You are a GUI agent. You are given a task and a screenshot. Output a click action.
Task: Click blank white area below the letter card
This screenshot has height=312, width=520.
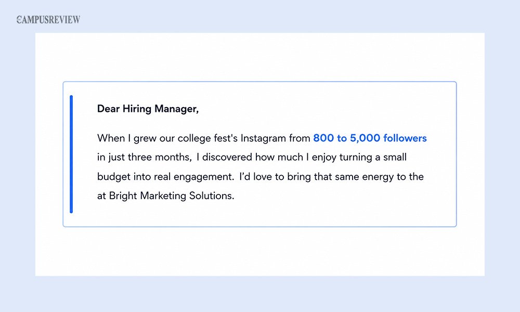click(259, 251)
